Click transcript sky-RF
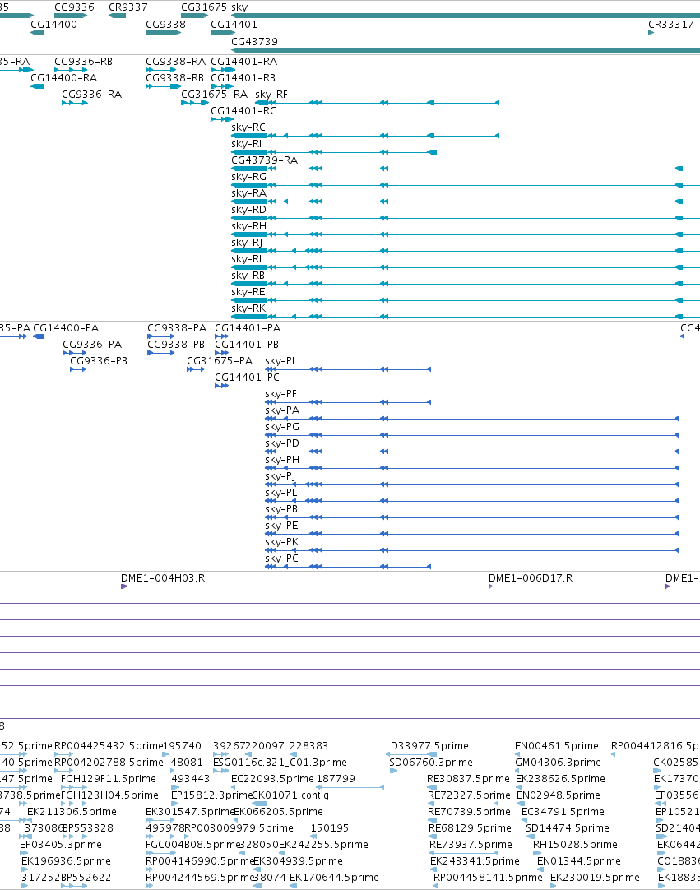This screenshot has width=700, height=890. [271, 95]
